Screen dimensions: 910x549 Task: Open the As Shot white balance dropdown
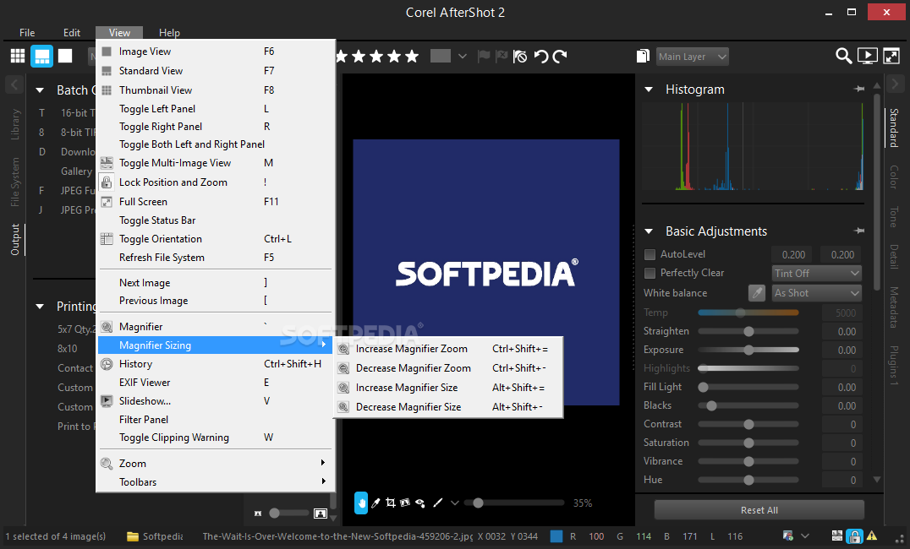point(816,293)
